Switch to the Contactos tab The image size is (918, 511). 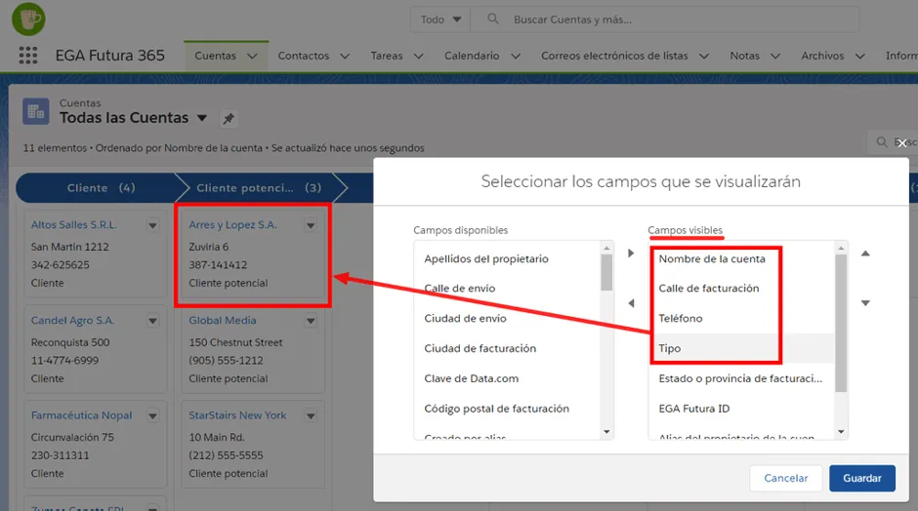[x=304, y=56]
